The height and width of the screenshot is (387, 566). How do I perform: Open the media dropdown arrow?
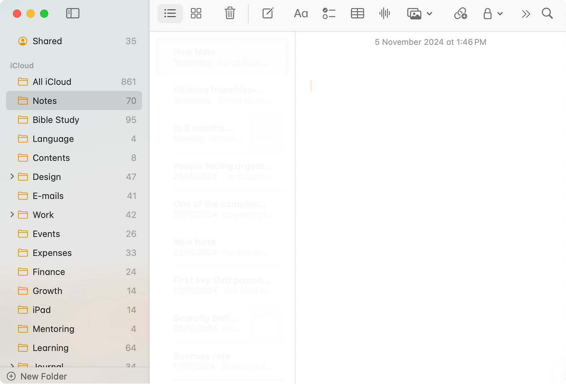pyautogui.click(x=429, y=14)
